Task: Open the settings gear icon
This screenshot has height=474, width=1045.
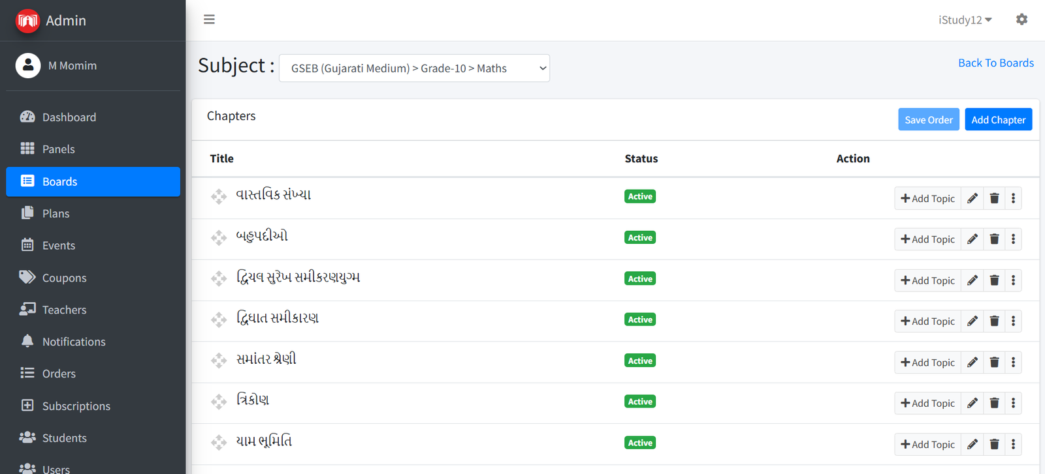Action: pos(1021,20)
